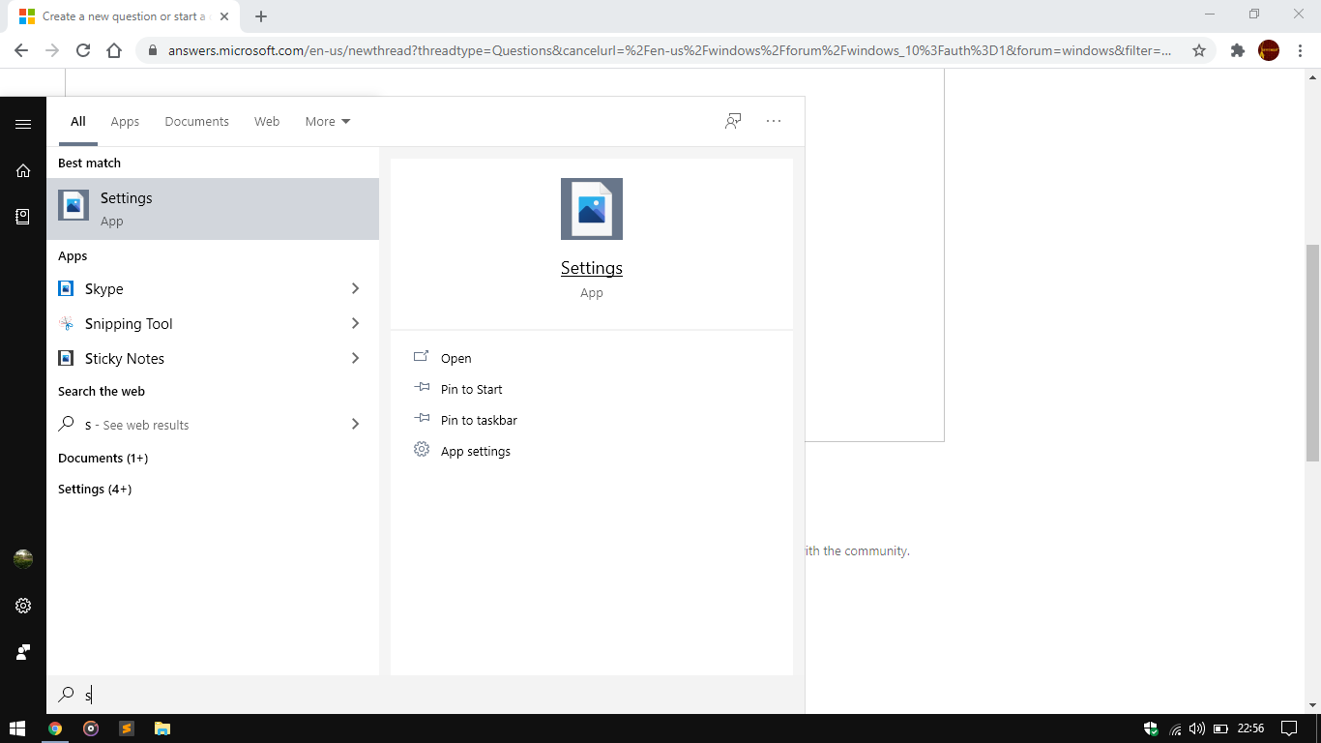Switch to the Apps search tab
This screenshot has height=743, width=1321.
125,121
